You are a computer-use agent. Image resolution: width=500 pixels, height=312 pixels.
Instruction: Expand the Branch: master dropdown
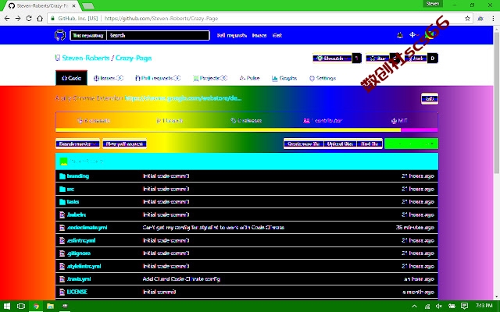tap(77, 144)
